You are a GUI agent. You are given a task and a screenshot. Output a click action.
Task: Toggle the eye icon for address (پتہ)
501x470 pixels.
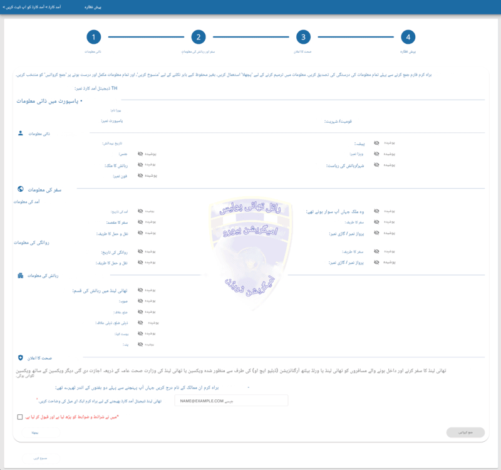click(x=140, y=344)
